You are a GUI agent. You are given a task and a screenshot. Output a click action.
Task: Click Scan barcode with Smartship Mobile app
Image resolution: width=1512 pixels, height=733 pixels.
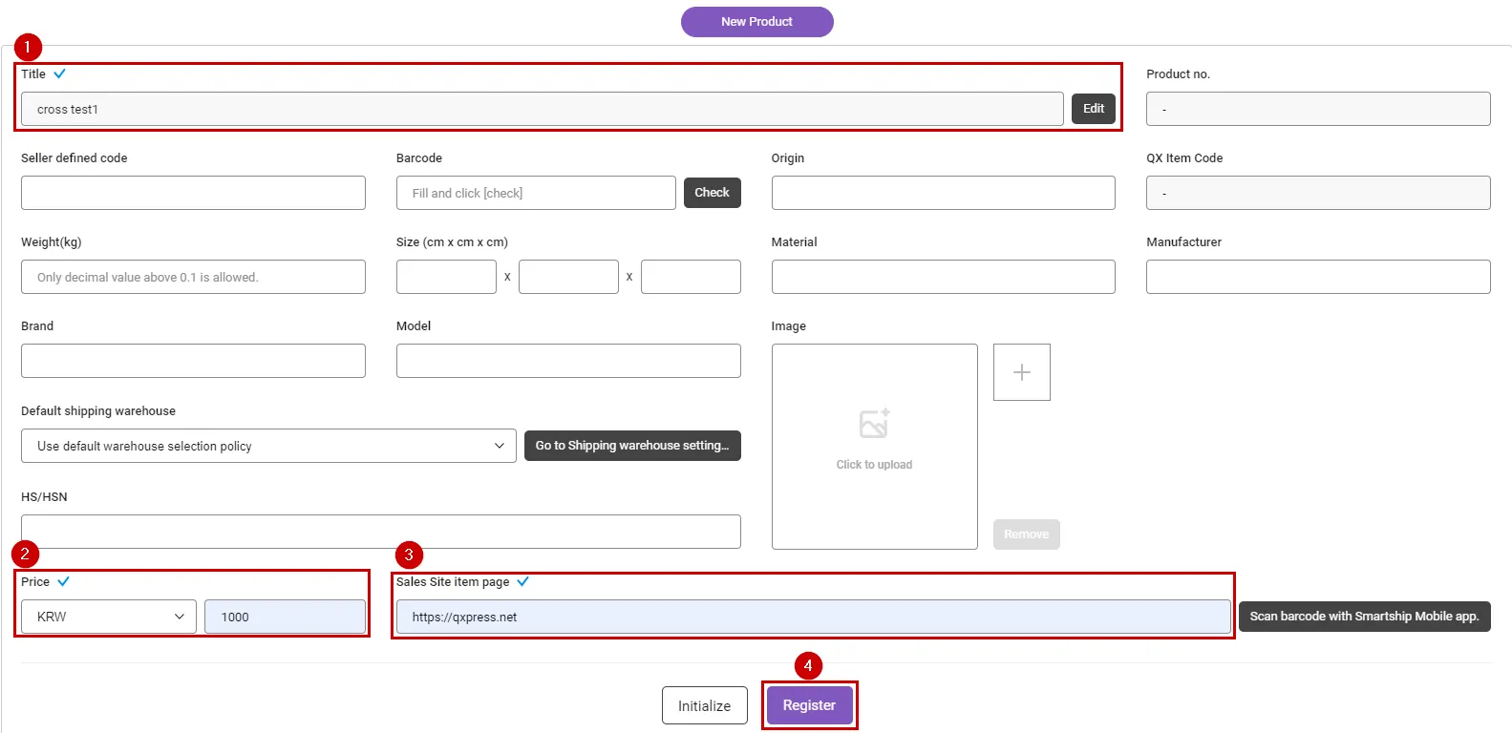point(1364,617)
